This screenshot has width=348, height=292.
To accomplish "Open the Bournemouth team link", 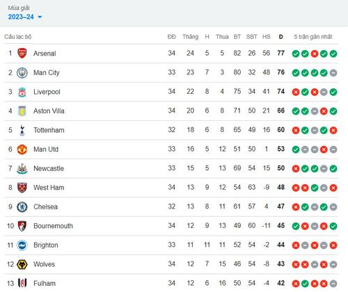I will click(x=53, y=226).
